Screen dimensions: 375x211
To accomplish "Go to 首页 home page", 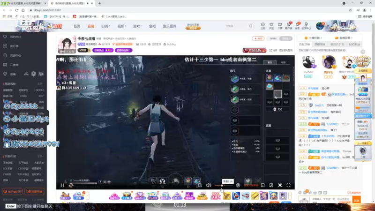I will tap(77, 26).
